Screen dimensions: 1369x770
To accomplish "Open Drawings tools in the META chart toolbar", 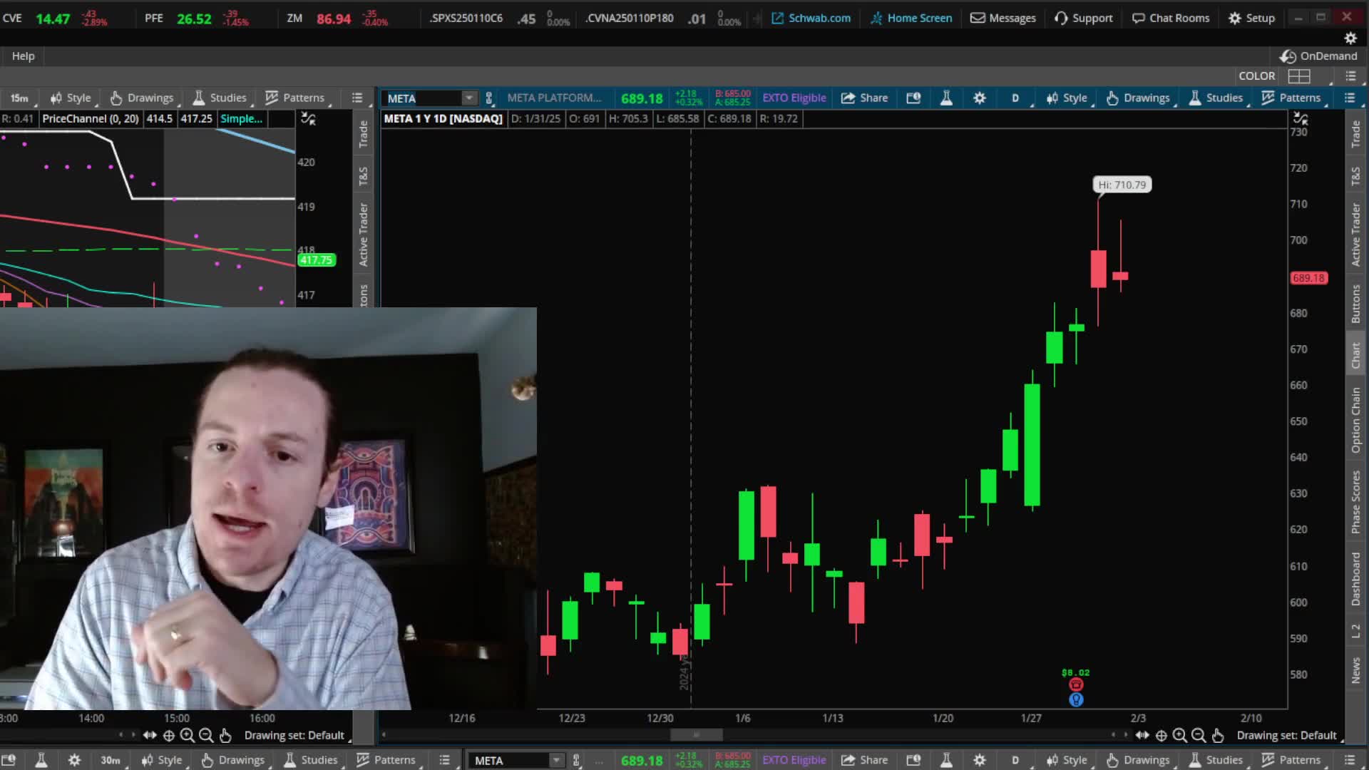I will [1138, 98].
